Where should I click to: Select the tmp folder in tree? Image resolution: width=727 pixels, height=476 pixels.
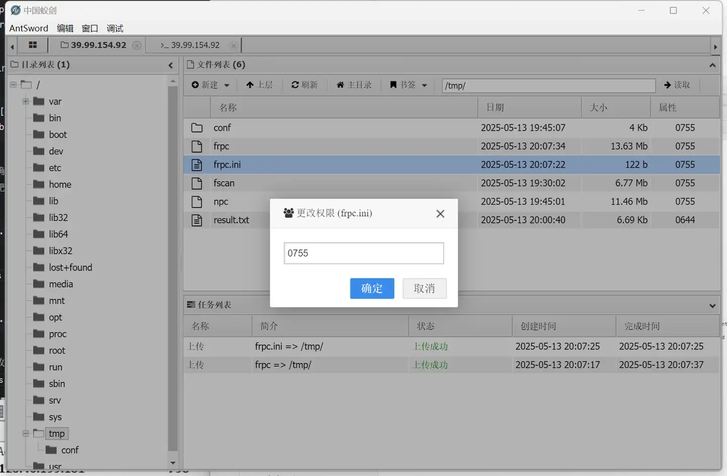pos(57,434)
